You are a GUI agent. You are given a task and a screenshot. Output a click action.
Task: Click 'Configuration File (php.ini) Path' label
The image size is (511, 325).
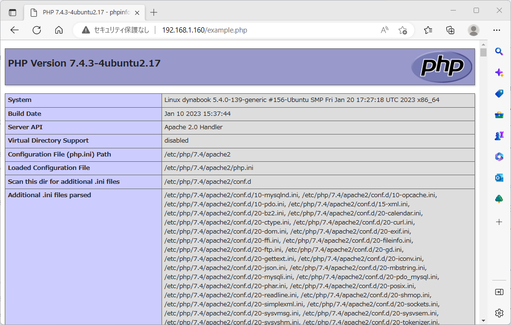(59, 155)
